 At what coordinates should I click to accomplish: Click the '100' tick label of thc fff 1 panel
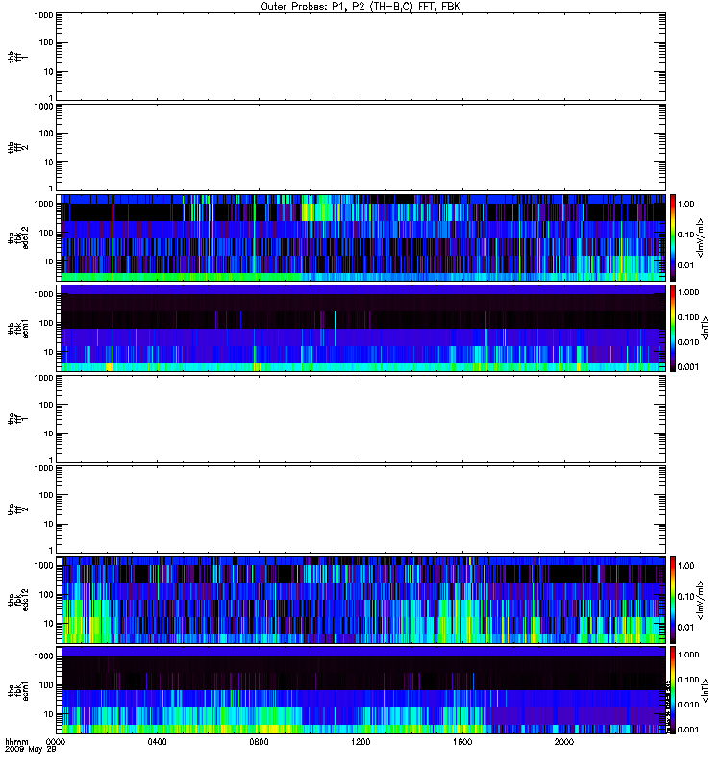(45, 405)
